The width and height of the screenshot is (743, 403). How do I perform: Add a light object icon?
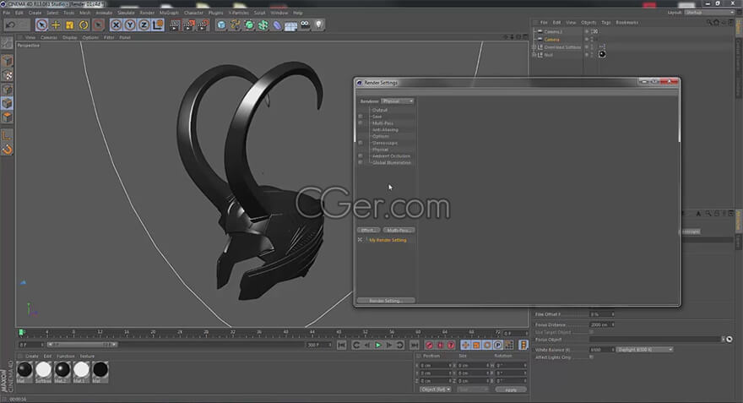click(319, 25)
